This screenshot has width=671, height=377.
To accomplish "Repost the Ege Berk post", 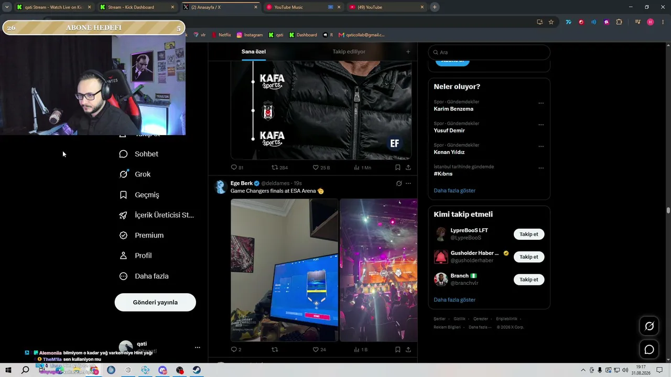I will [x=274, y=349].
